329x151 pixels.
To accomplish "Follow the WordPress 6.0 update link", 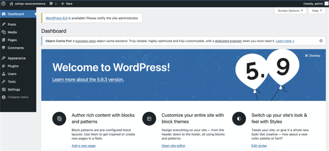I will 56,18.
